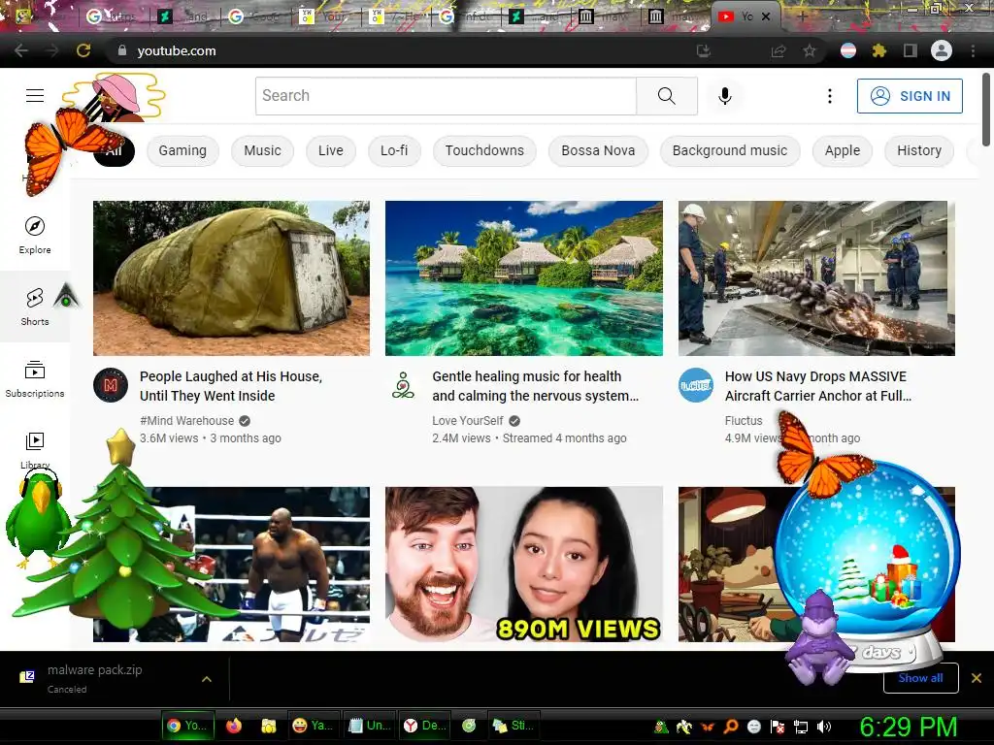Viewport: 994px width, 745px height.
Task: Open the Extensions puzzle menu
Action: tap(878, 50)
